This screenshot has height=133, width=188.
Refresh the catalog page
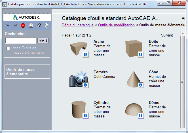point(31,25)
